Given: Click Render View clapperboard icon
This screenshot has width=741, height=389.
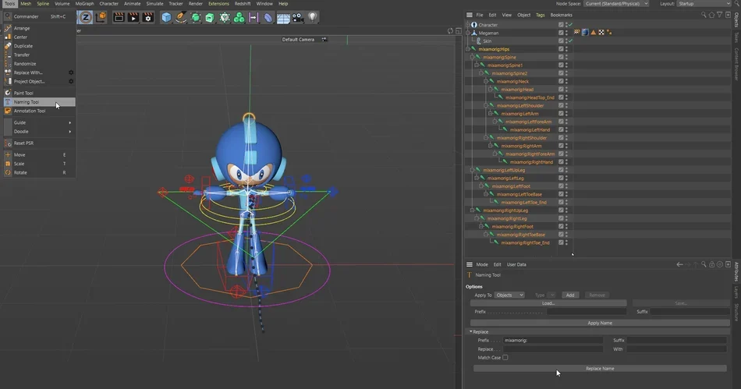Looking at the screenshot, I should click(x=119, y=18).
